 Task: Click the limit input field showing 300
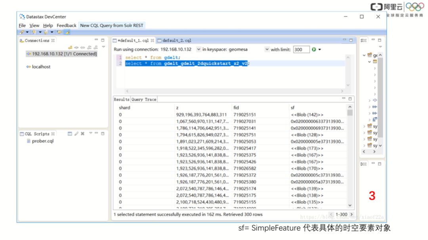click(301, 49)
